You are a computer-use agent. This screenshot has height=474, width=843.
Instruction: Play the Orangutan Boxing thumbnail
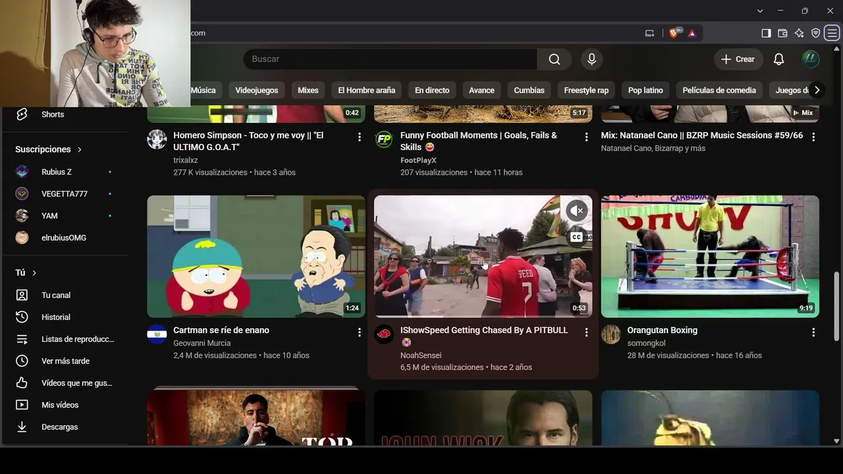pyautogui.click(x=710, y=257)
